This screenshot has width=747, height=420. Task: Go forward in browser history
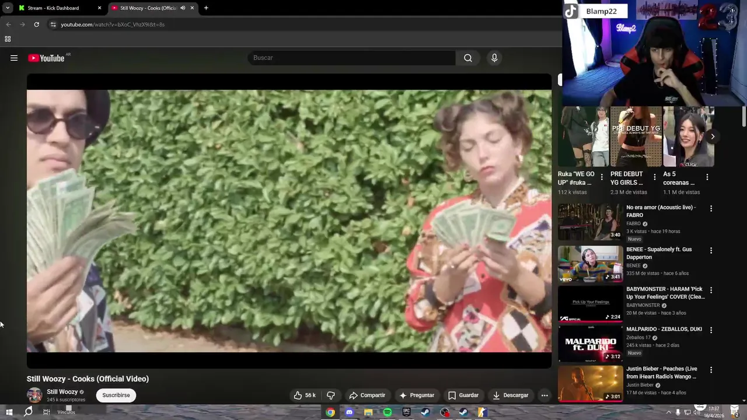(x=22, y=24)
